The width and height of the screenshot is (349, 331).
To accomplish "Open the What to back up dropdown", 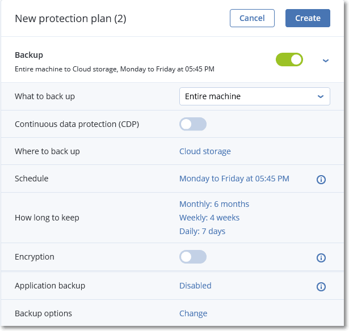I will pos(254,96).
